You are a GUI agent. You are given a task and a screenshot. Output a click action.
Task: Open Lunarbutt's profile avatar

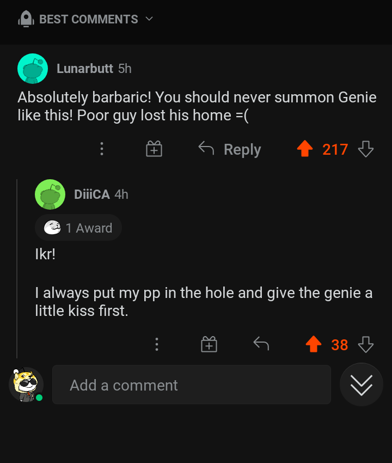click(33, 69)
